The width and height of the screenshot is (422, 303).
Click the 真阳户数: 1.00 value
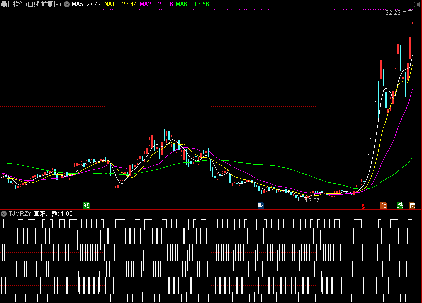53,214
